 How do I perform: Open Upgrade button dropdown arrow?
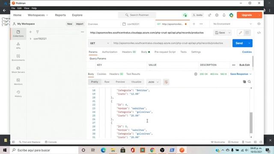(259, 15)
